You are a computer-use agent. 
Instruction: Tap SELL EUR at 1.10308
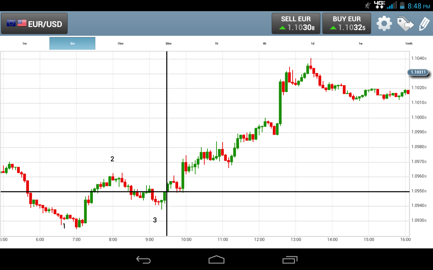coord(296,24)
